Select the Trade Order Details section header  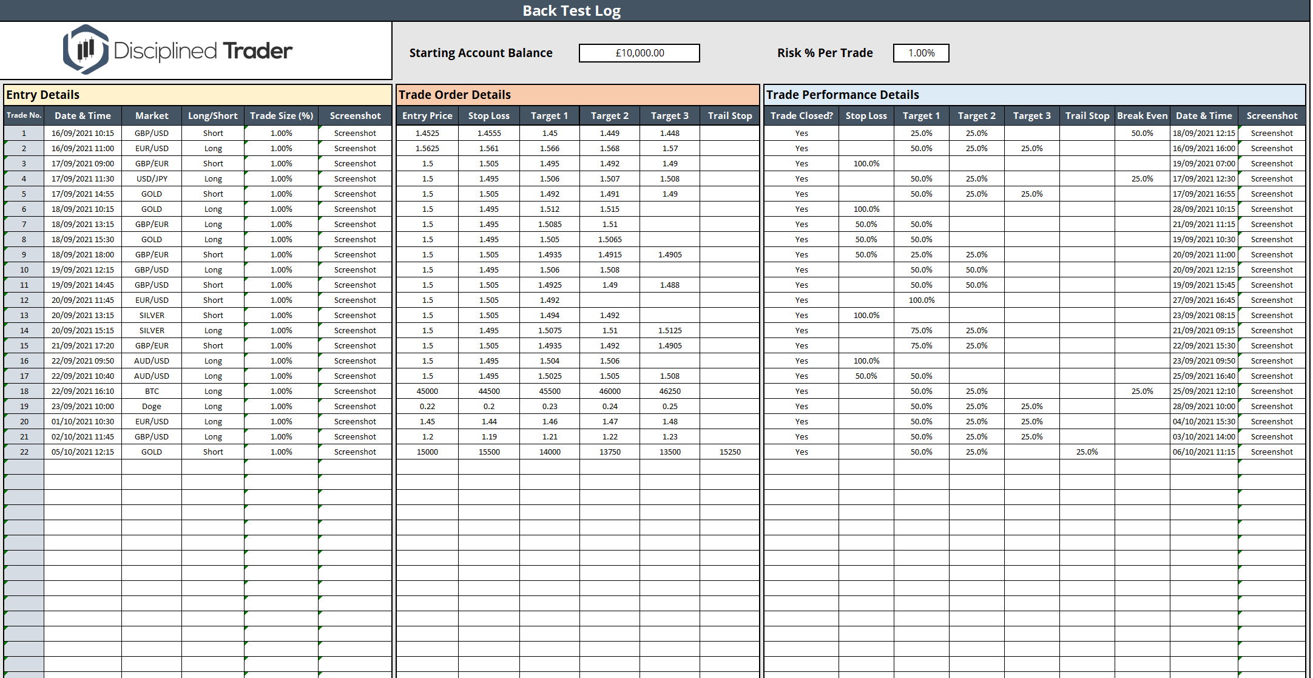pos(578,95)
